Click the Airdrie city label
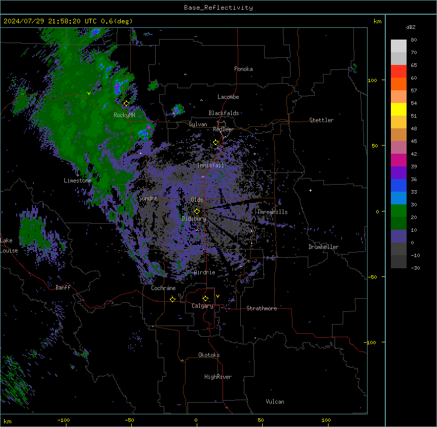 point(205,272)
